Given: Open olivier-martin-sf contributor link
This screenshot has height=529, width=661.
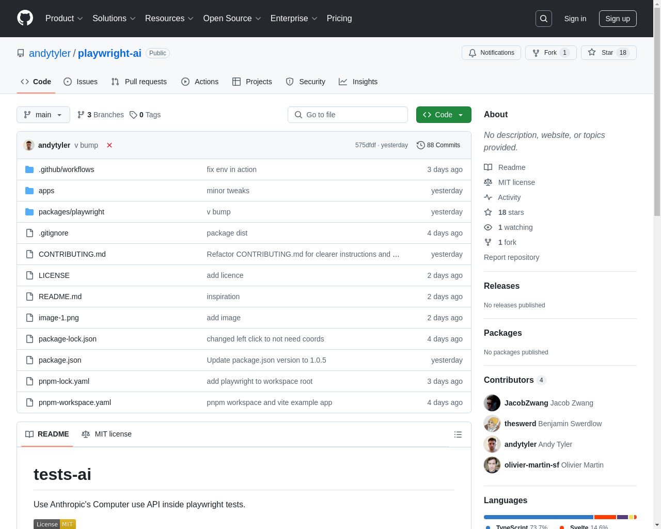Looking at the screenshot, I should [532, 465].
